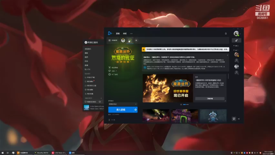The image size is (275, 155).
Task: Open the Windows Start menu
Action: coord(2,153)
